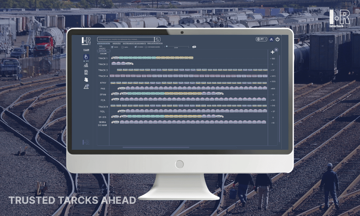Click the power logout icon
Screen dimensions: 360x216
(278, 39)
